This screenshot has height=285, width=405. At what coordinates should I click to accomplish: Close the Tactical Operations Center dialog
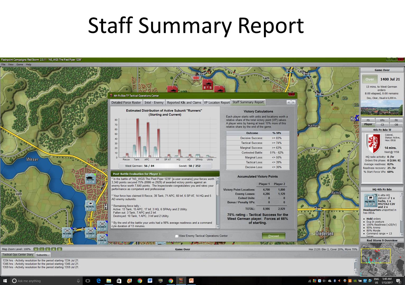[291, 94]
